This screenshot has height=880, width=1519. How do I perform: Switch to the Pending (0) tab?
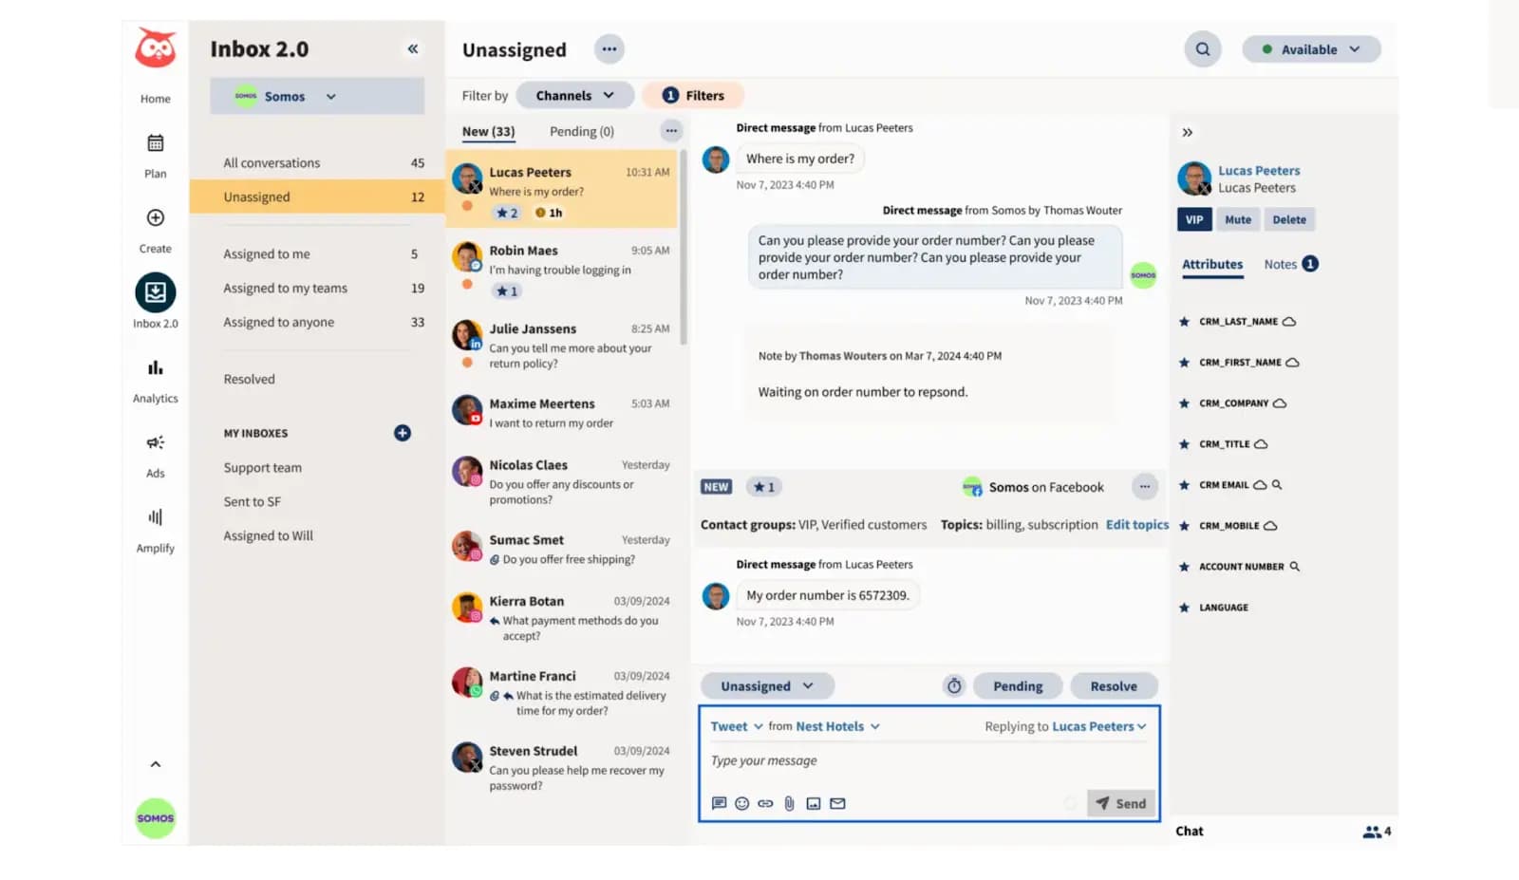click(x=580, y=131)
